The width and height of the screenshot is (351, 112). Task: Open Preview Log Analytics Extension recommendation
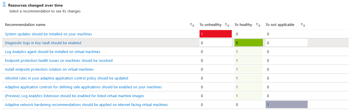click(x=74, y=96)
